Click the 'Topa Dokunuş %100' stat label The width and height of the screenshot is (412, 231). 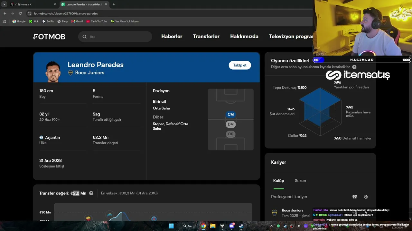[x=290, y=88]
